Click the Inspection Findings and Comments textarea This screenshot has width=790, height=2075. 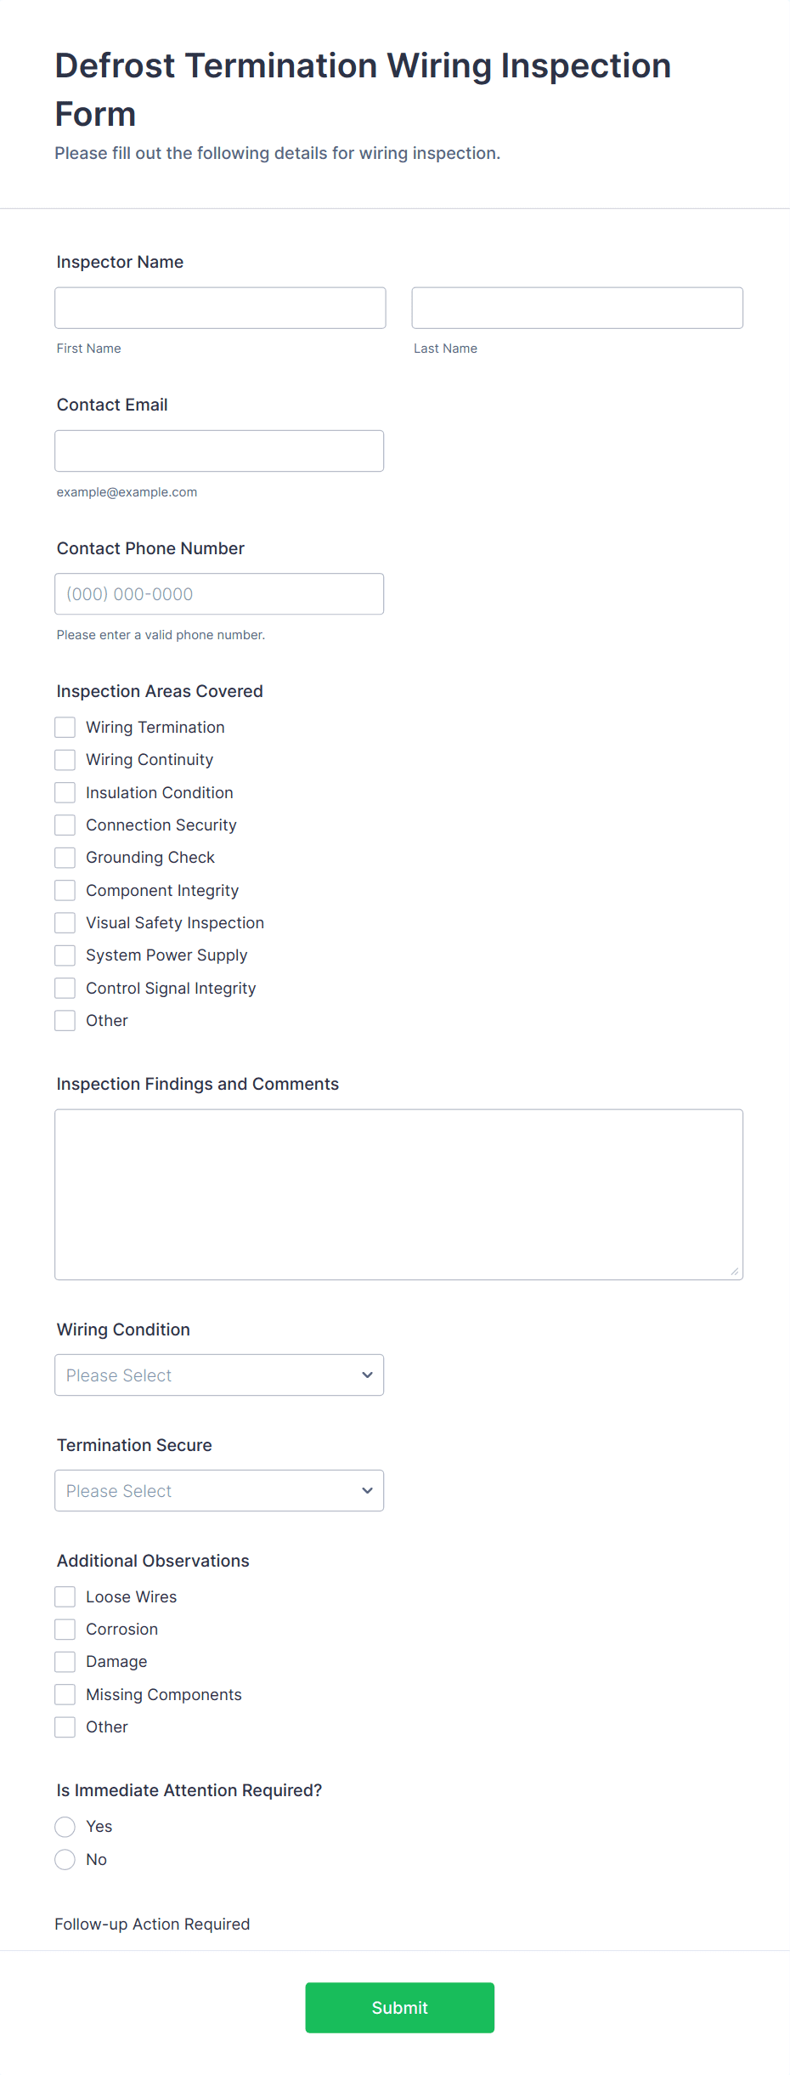398,1194
